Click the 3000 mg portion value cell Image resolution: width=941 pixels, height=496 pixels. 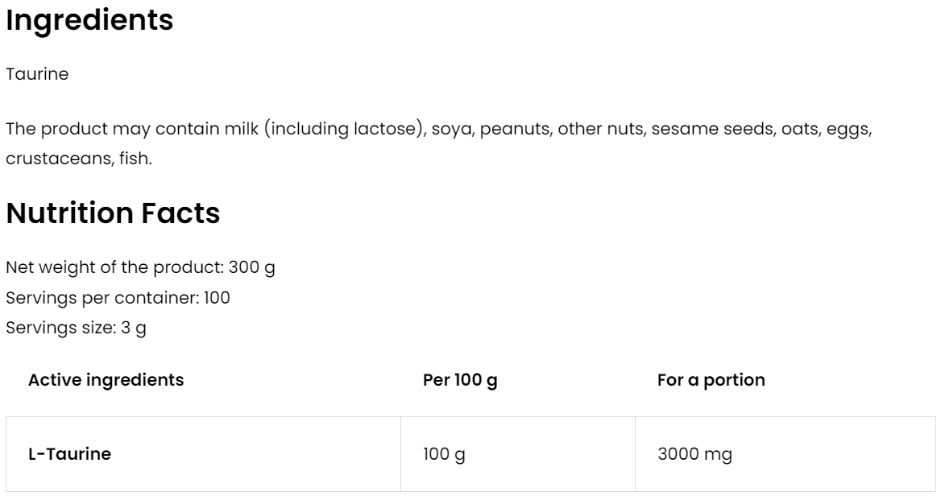point(694,454)
